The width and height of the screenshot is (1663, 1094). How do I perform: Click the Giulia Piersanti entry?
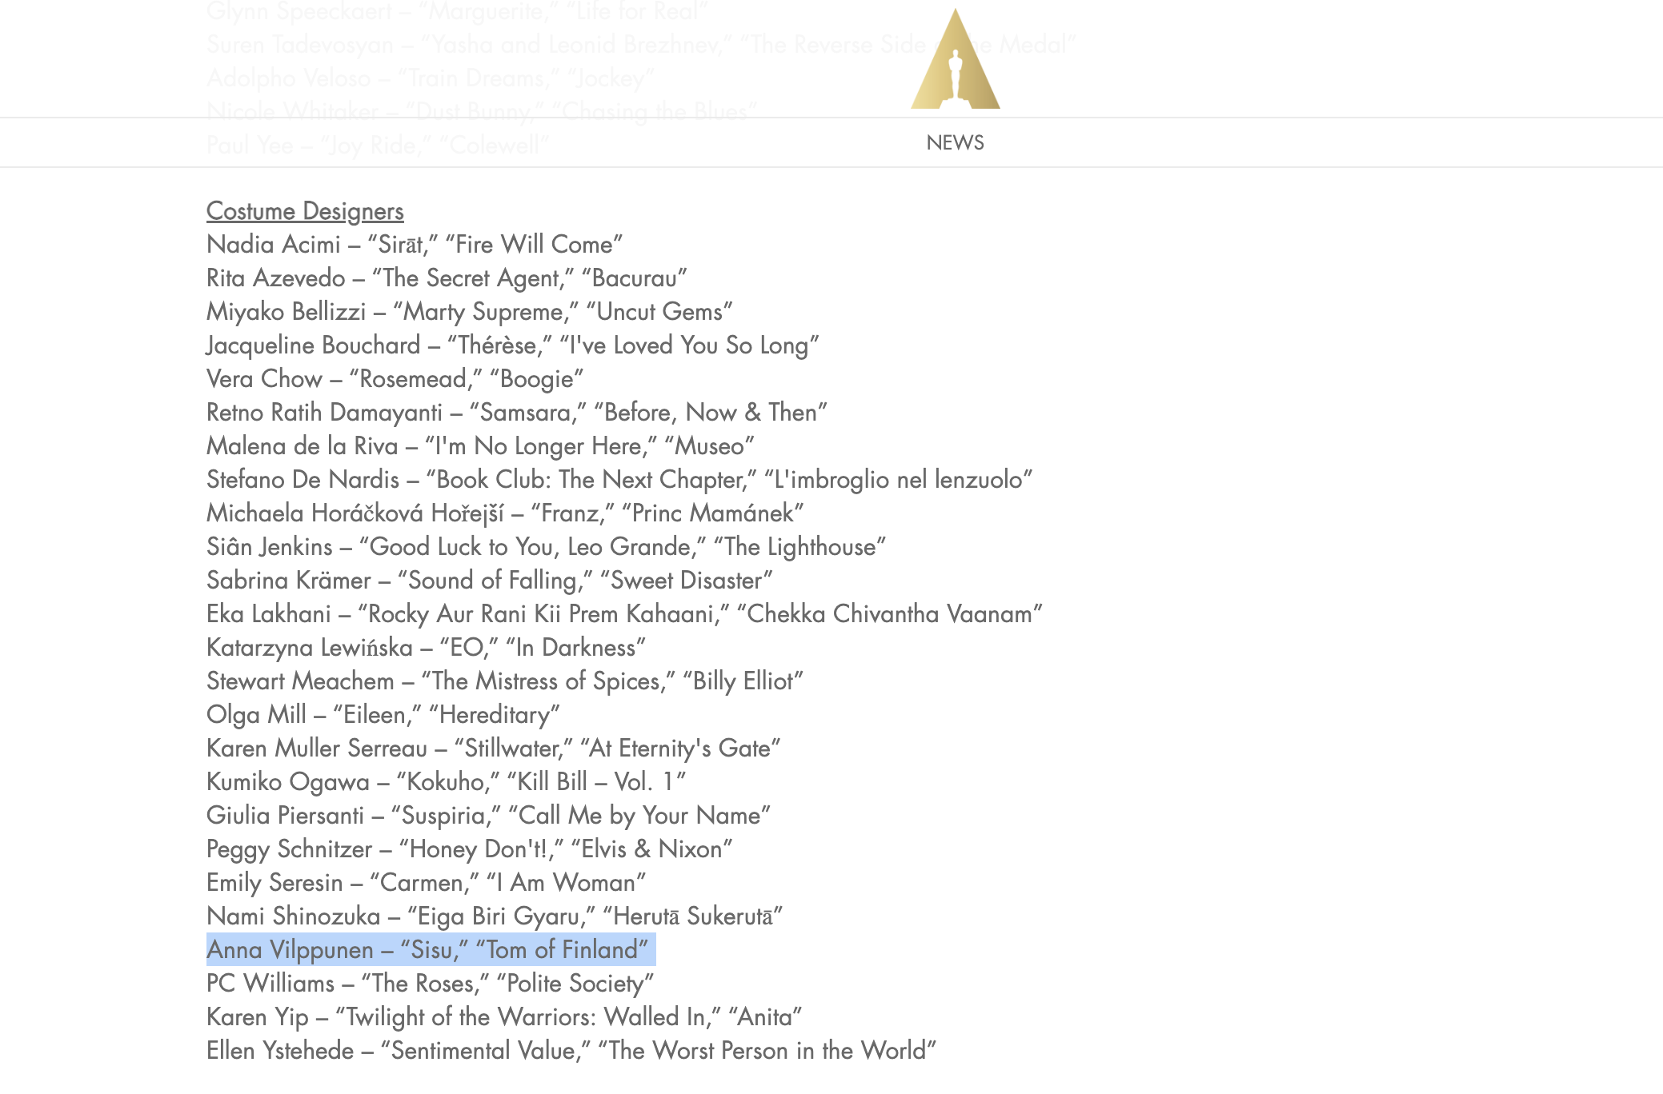[x=489, y=816]
